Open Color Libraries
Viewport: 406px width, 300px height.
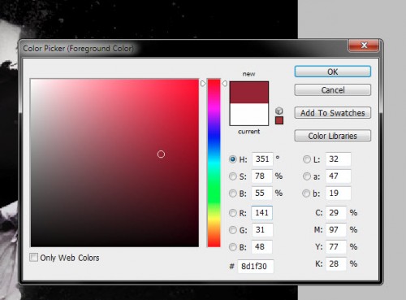coord(333,136)
